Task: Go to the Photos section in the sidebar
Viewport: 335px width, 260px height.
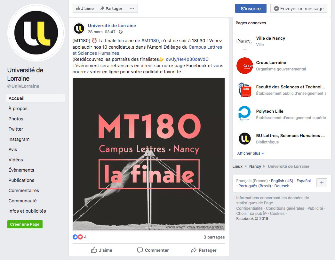Action: pos(16,119)
